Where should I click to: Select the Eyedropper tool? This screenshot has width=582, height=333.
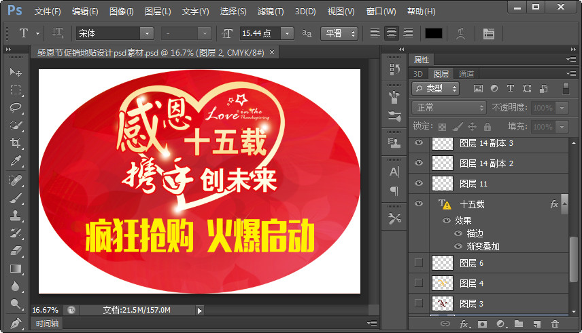click(16, 161)
